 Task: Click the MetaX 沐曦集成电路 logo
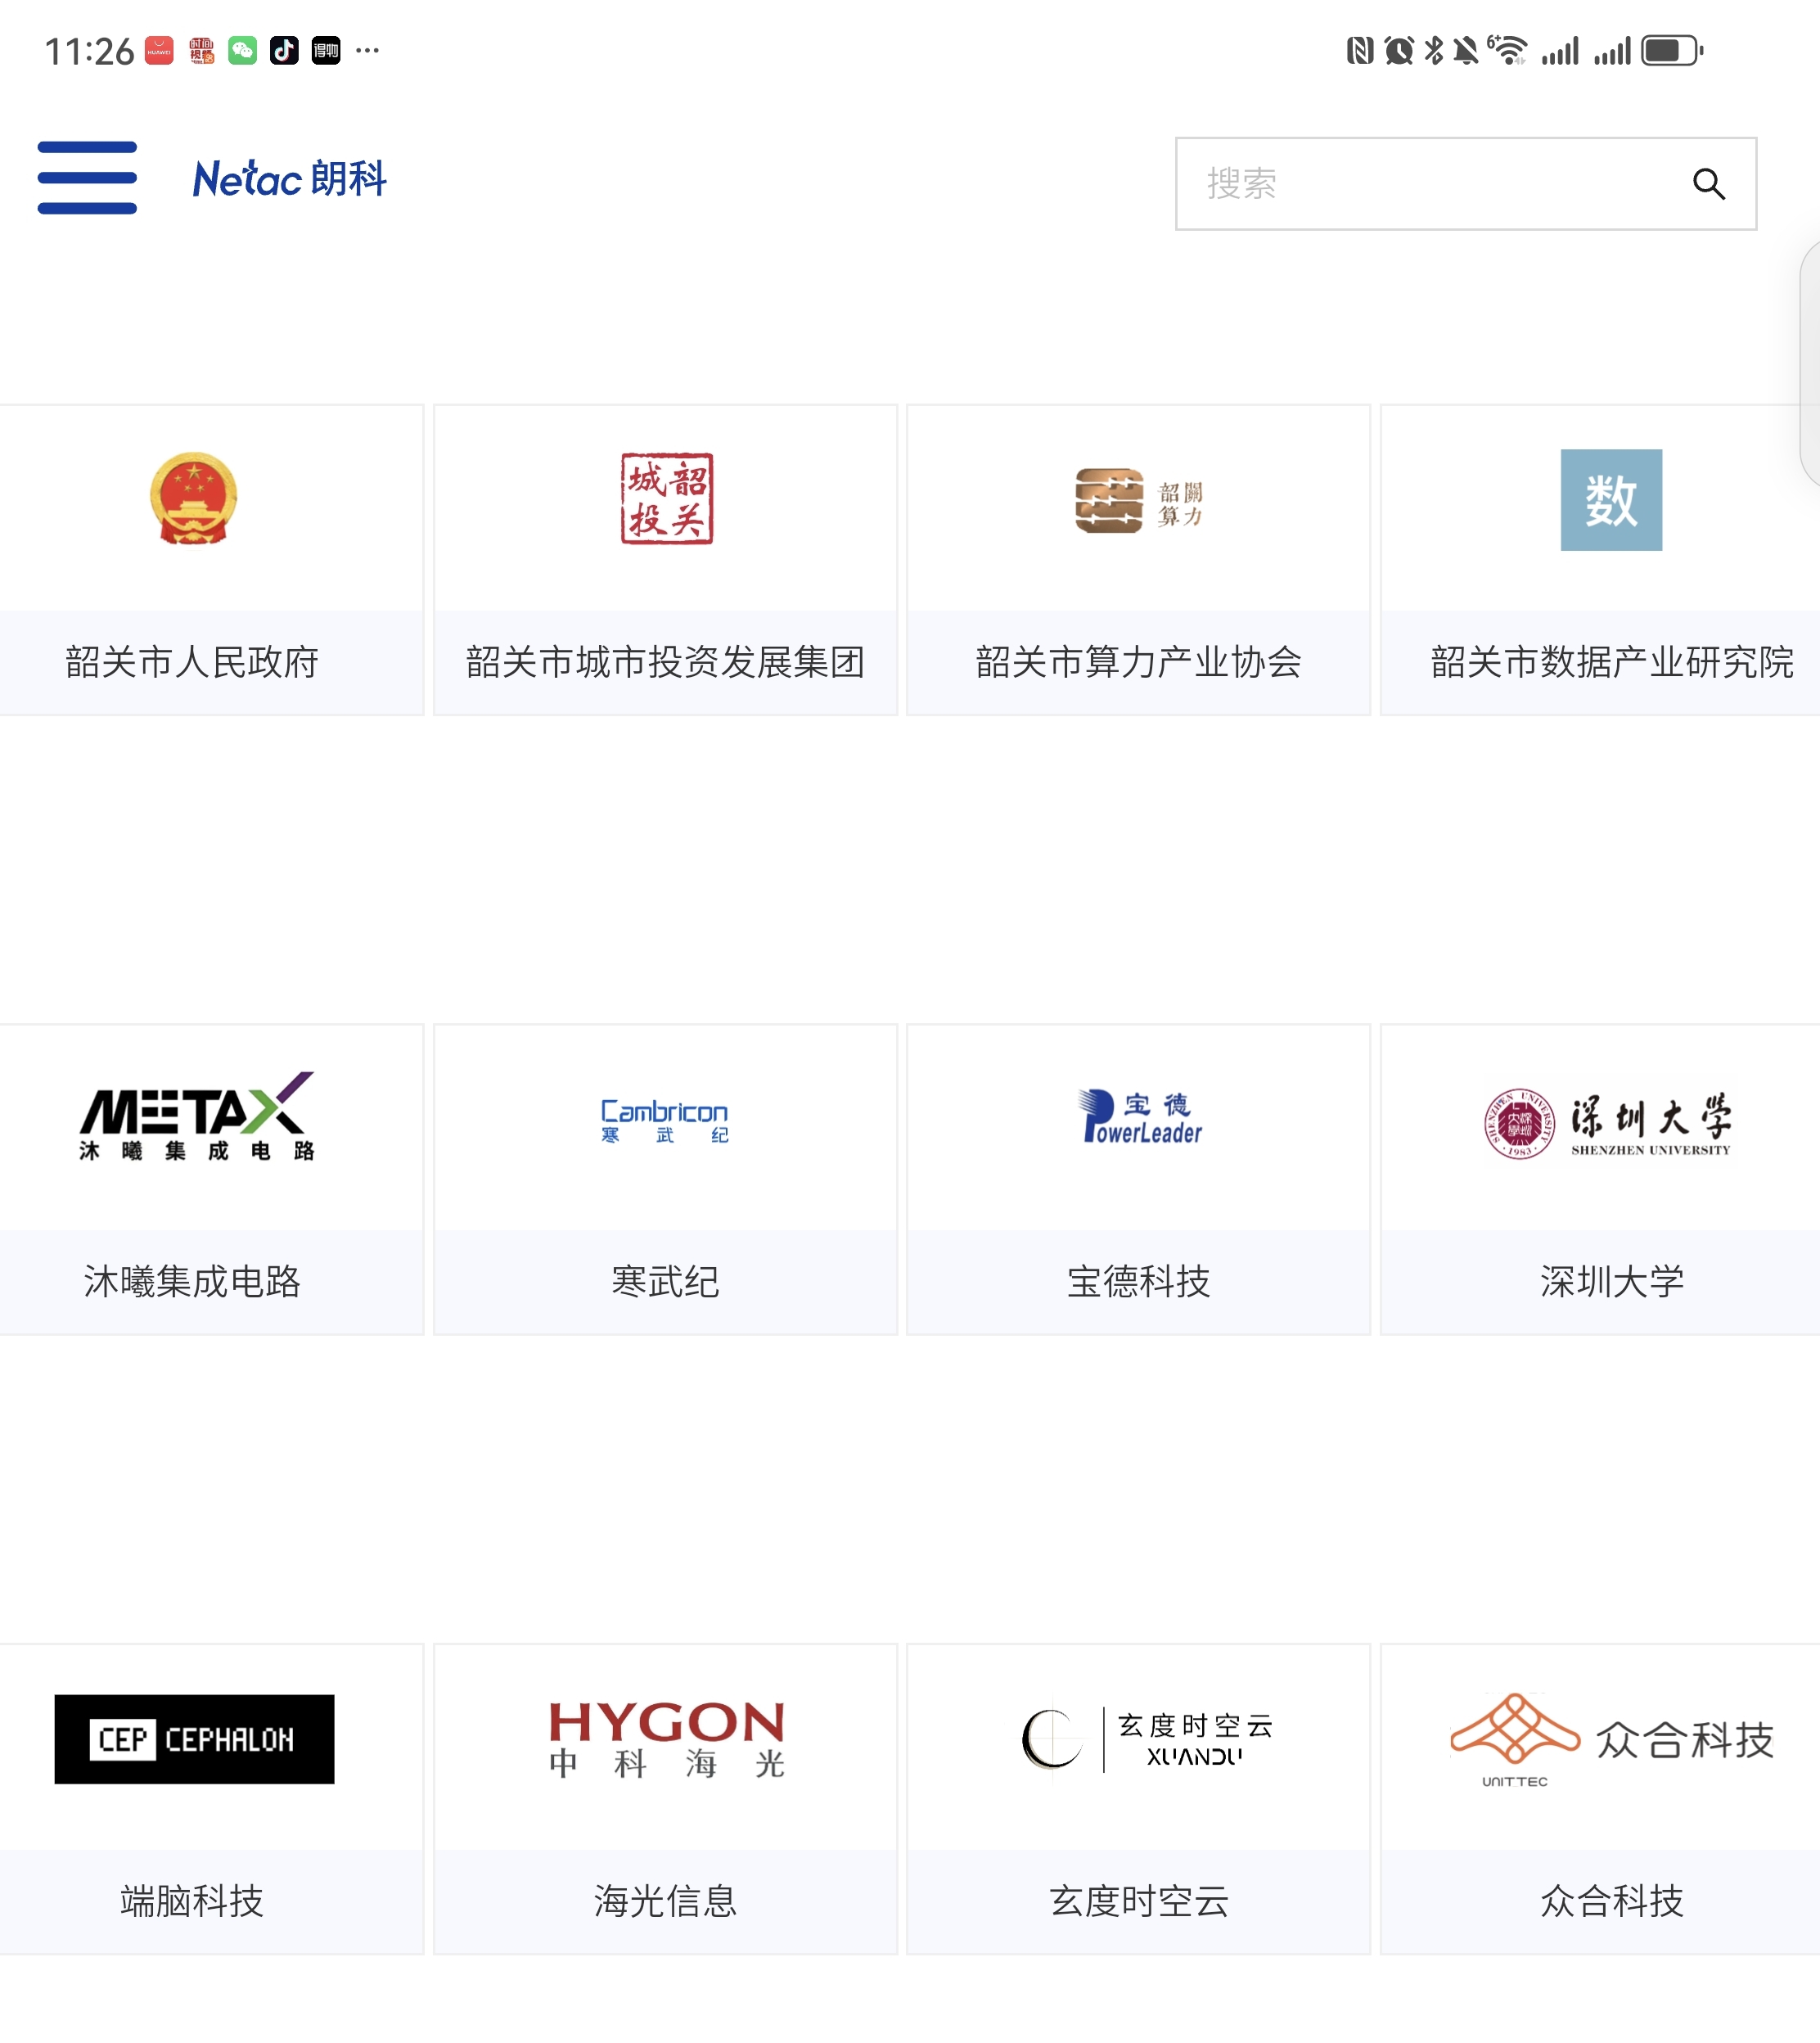[x=197, y=1117]
